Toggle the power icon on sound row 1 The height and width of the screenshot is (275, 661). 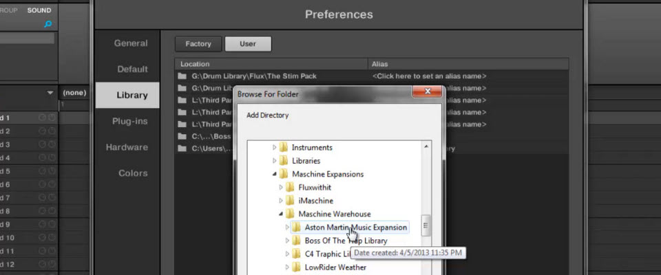[52, 118]
